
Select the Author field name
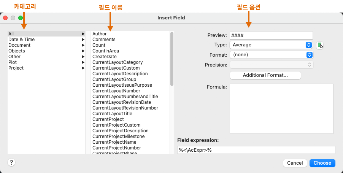pyautogui.click(x=100, y=34)
